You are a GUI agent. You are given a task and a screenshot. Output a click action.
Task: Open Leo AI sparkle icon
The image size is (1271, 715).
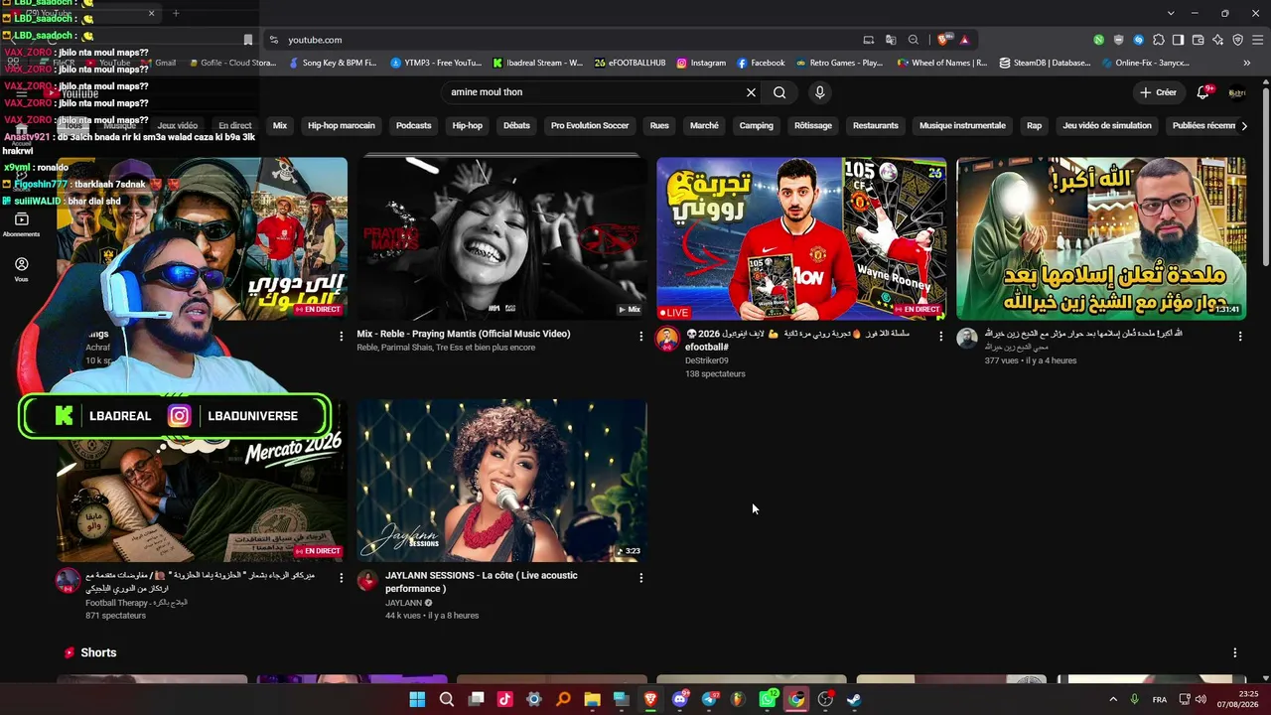pyautogui.click(x=1217, y=40)
